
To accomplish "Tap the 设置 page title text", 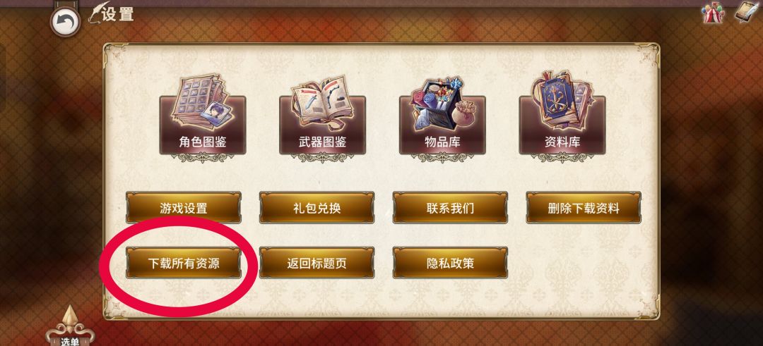I will click(118, 14).
